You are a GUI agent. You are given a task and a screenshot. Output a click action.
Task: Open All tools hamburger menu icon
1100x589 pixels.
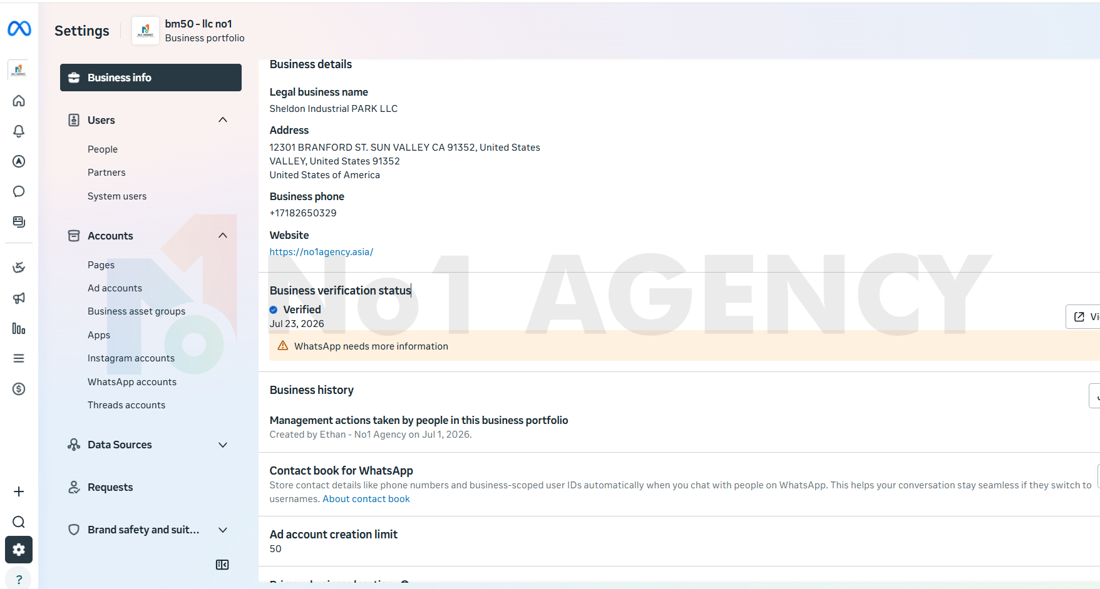coord(19,358)
